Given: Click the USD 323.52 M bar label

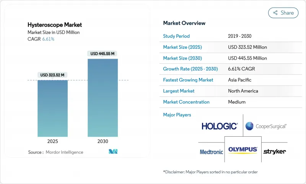Looking at the screenshot, I should [x=52, y=75].
